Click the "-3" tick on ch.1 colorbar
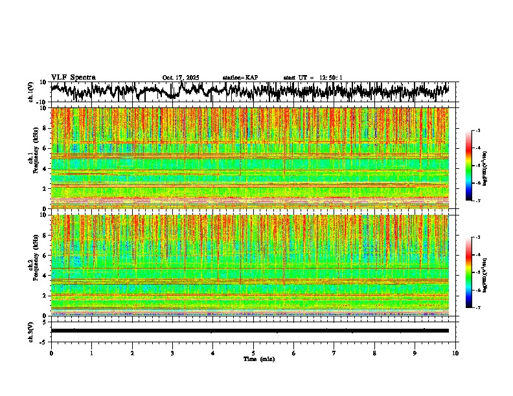 [477, 130]
